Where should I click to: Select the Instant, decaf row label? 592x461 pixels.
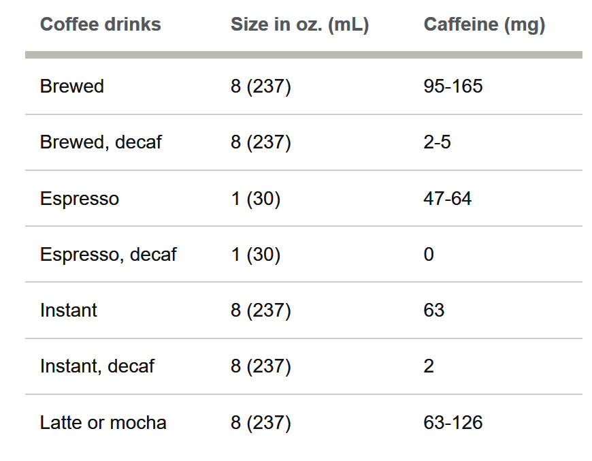pos(97,366)
